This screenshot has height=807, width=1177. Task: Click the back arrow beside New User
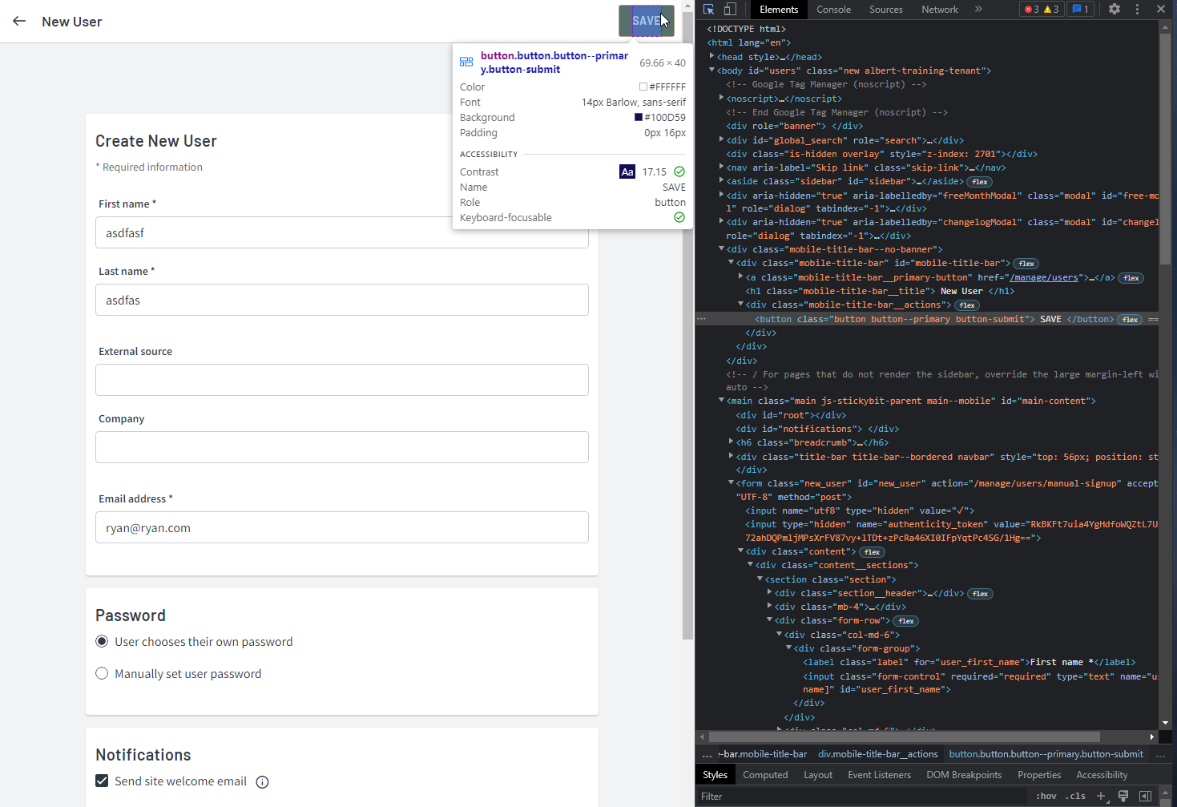[x=19, y=22]
